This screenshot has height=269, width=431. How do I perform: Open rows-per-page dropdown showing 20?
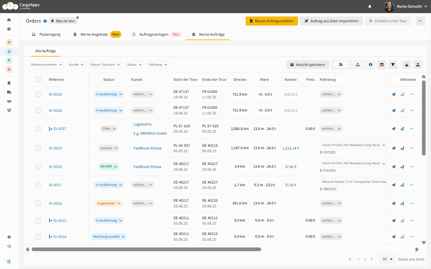click(388, 259)
